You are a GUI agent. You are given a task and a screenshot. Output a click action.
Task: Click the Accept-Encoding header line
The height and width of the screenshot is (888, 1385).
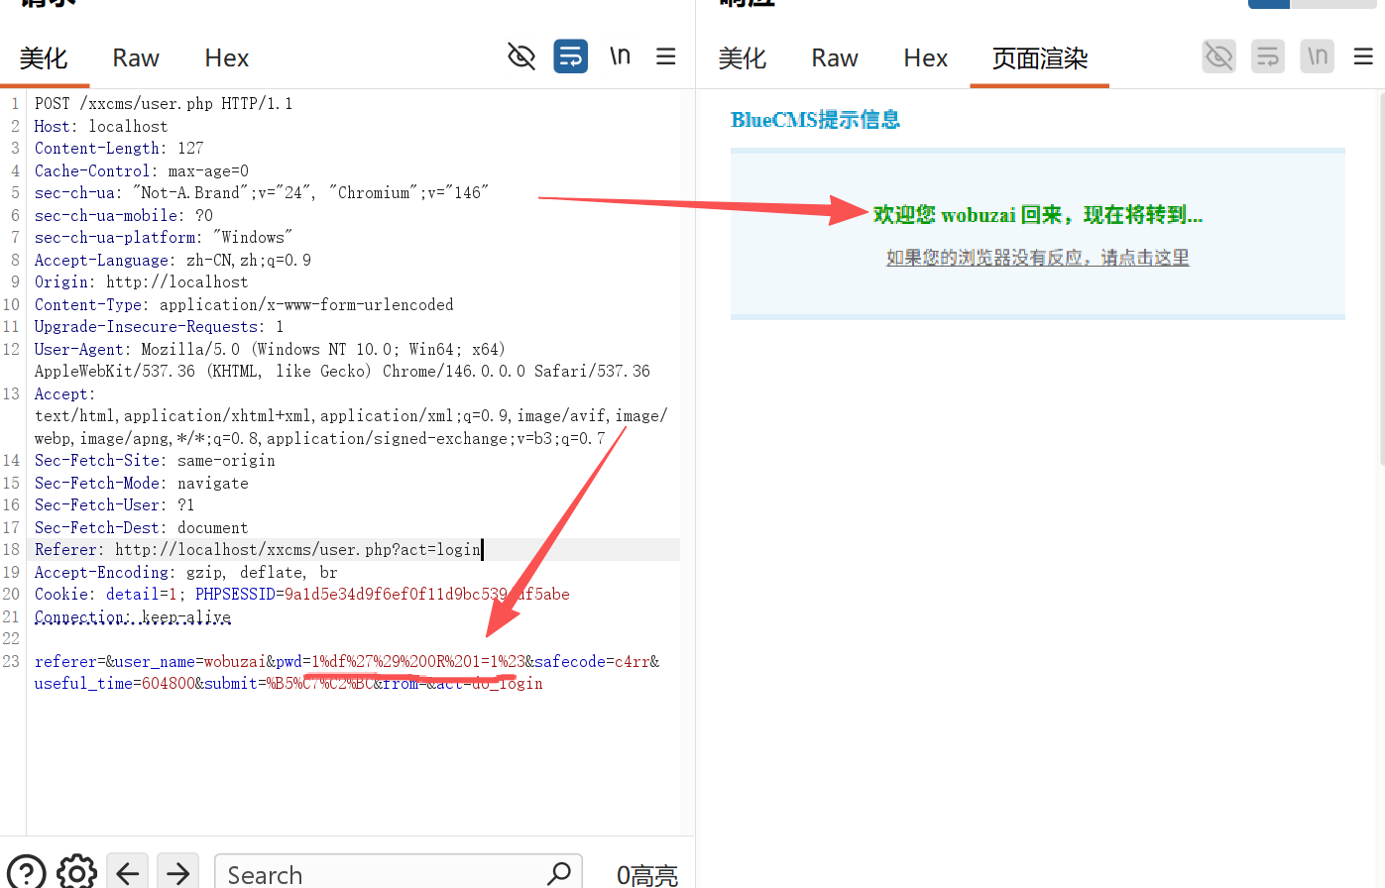186,573
